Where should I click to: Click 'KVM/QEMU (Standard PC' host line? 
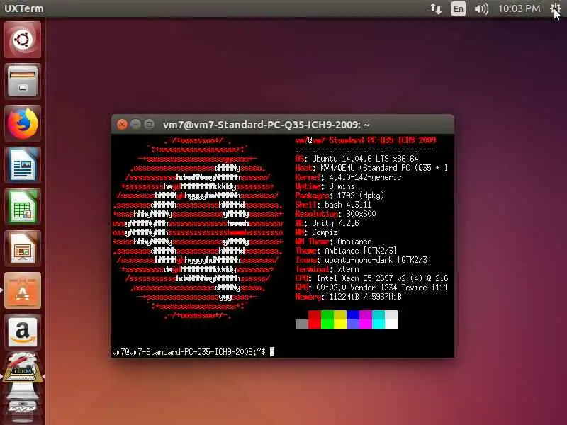[x=365, y=168]
